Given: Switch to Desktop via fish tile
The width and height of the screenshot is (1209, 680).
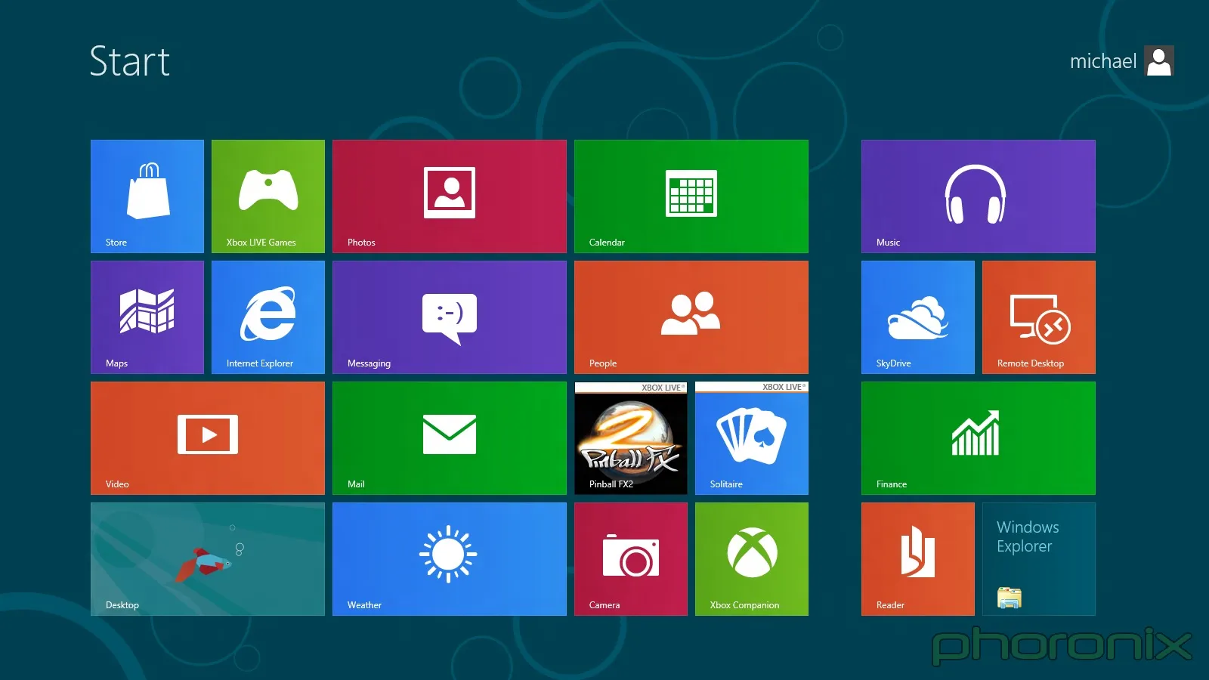Looking at the screenshot, I should (x=208, y=559).
